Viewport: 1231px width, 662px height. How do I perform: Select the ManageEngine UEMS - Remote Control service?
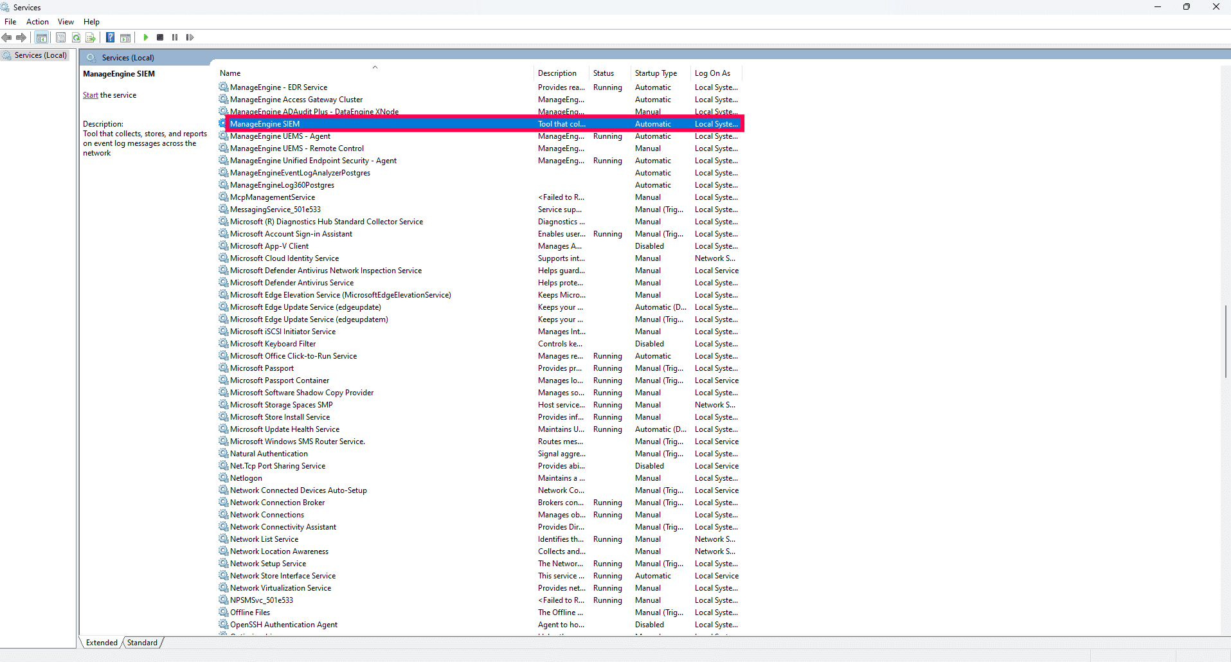(x=480, y=148)
